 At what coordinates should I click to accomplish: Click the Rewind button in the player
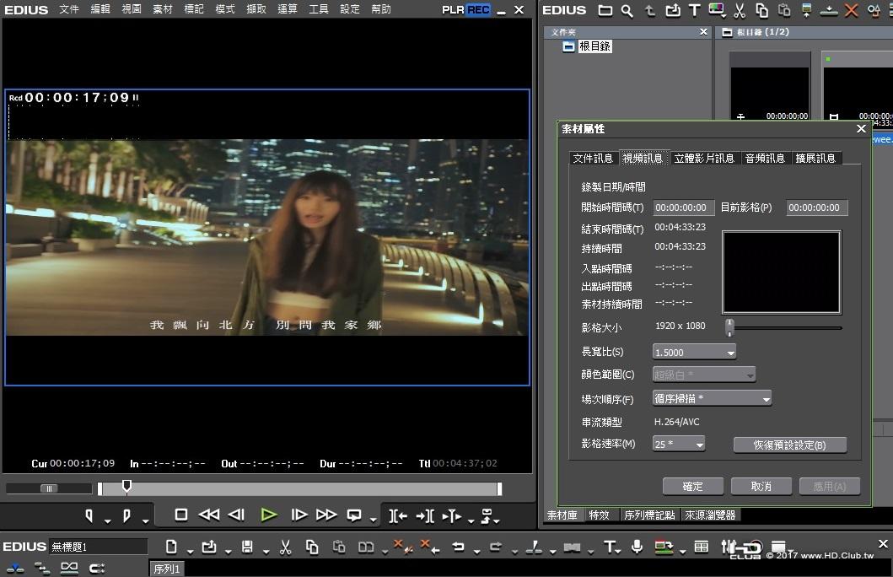(208, 515)
